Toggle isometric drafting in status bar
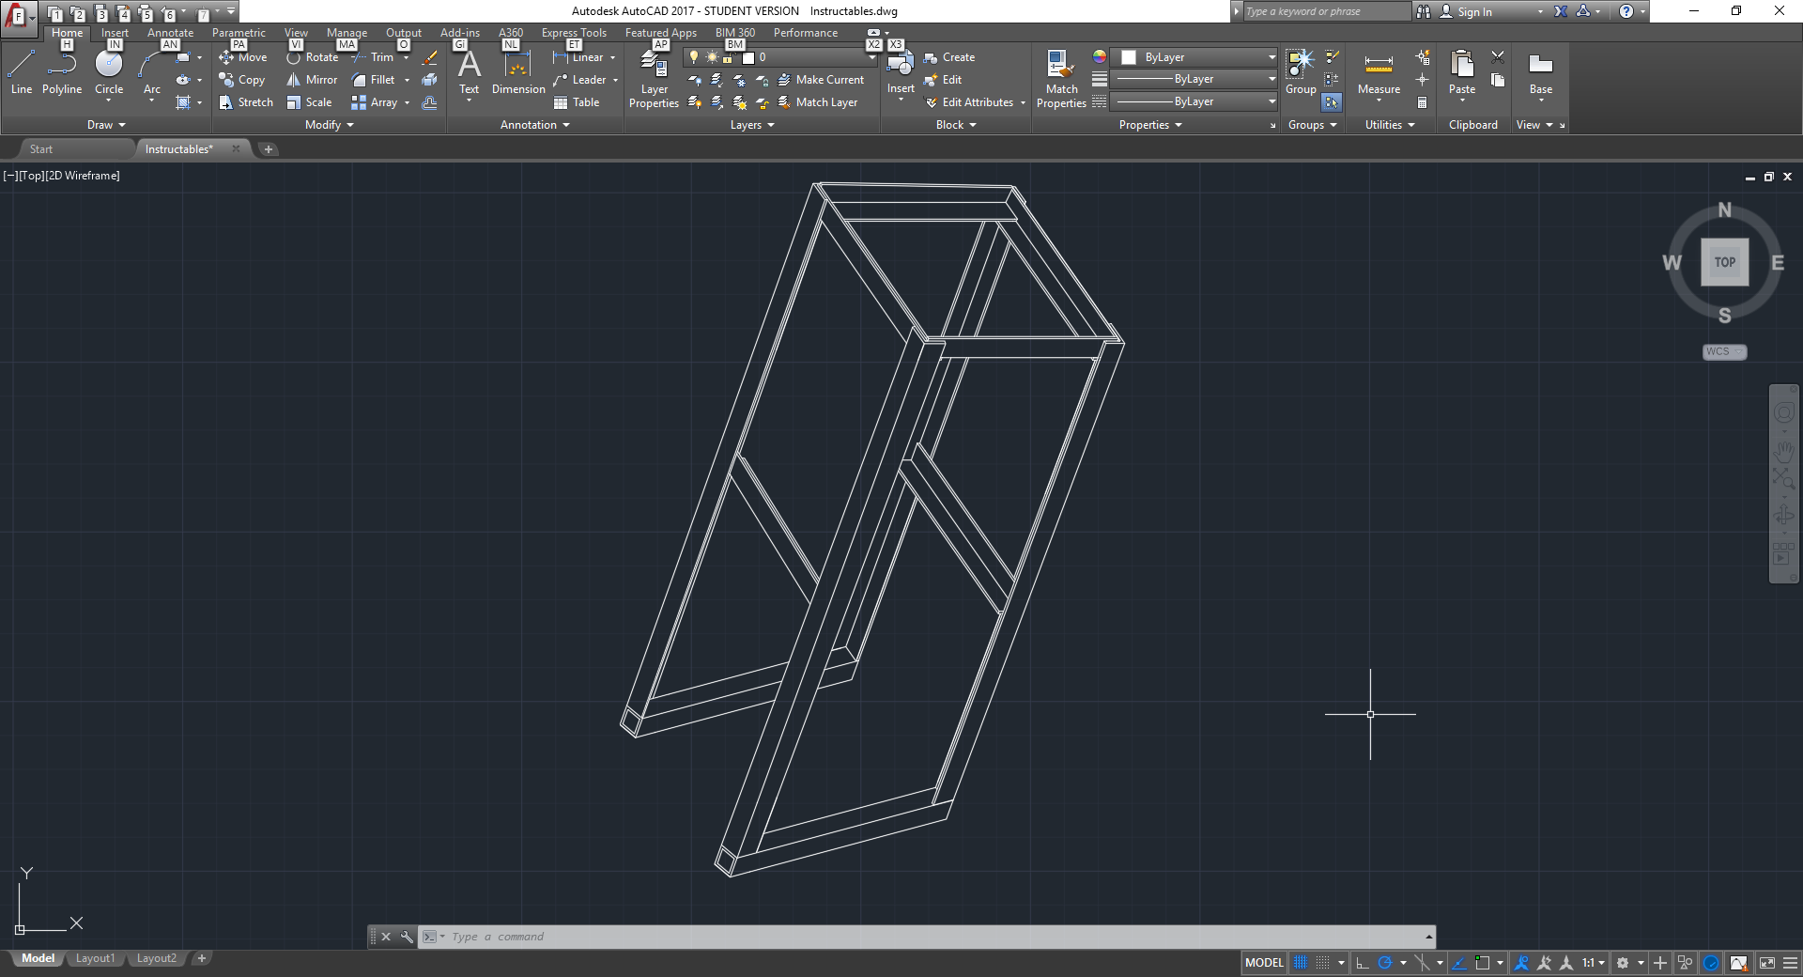 (x=1422, y=963)
